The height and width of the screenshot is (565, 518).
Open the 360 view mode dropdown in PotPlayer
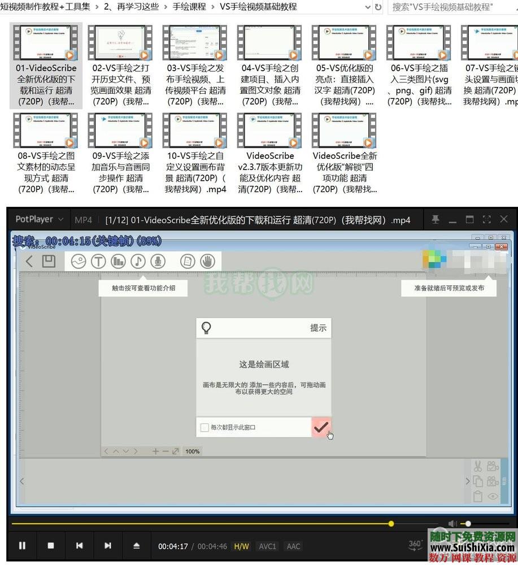tap(415, 545)
